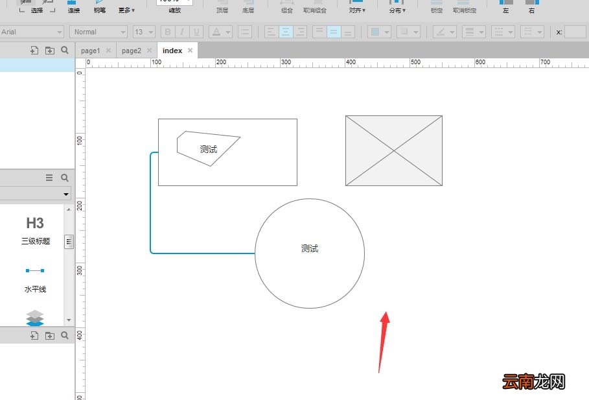Open the line color picker
Screen dimensions: 589x400
pos(445,32)
